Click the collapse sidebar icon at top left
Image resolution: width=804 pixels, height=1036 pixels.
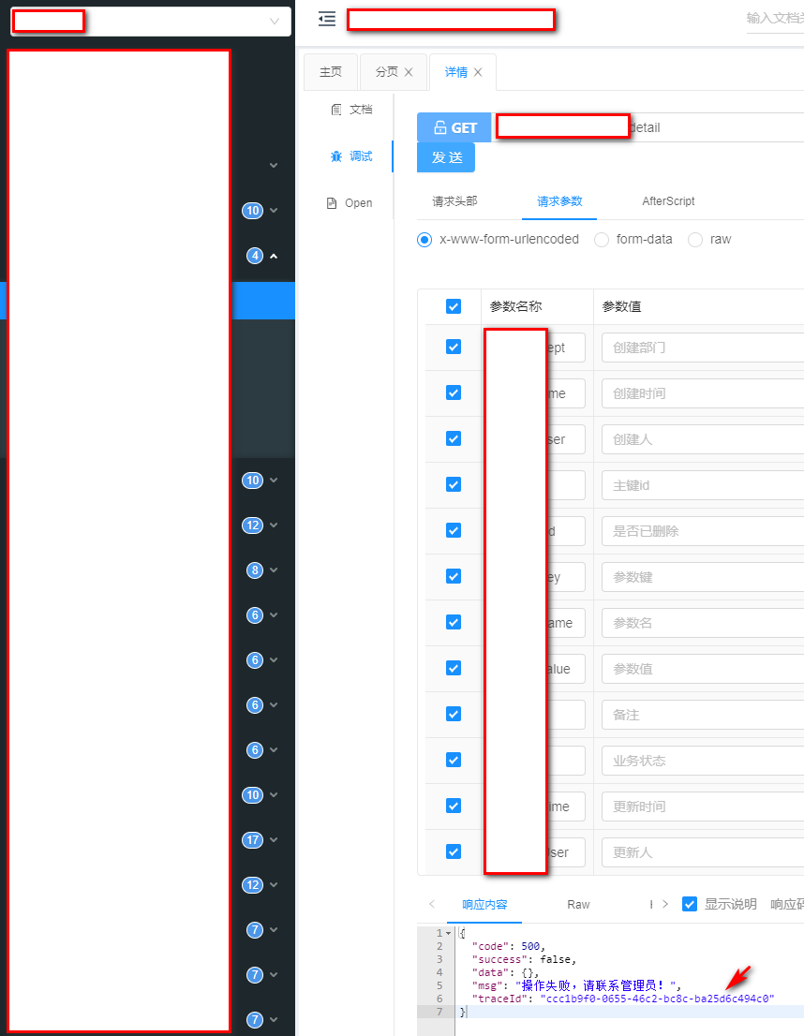[x=326, y=18]
